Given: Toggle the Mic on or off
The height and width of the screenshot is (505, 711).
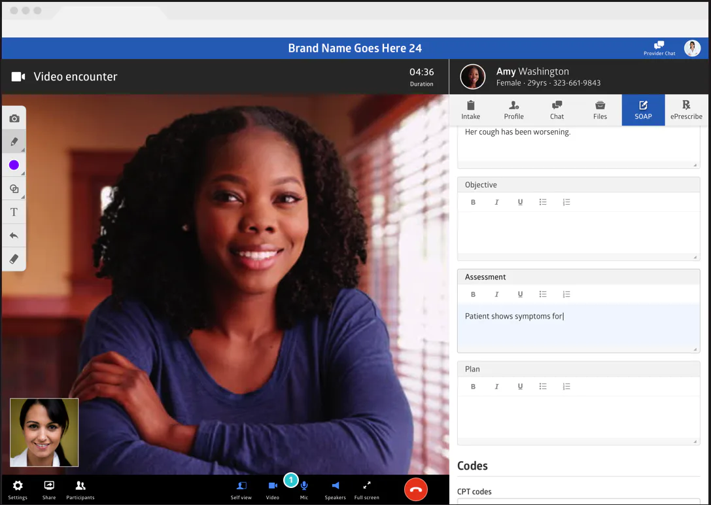Looking at the screenshot, I should [x=303, y=490].
